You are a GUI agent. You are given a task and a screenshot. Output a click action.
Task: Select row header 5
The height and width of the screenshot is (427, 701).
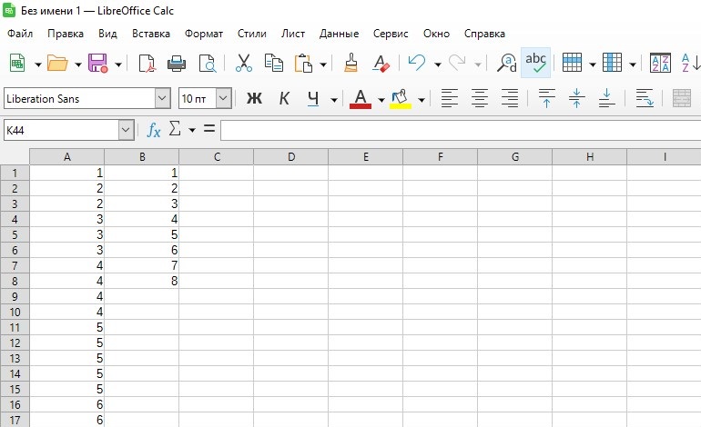tap(15, 234)
